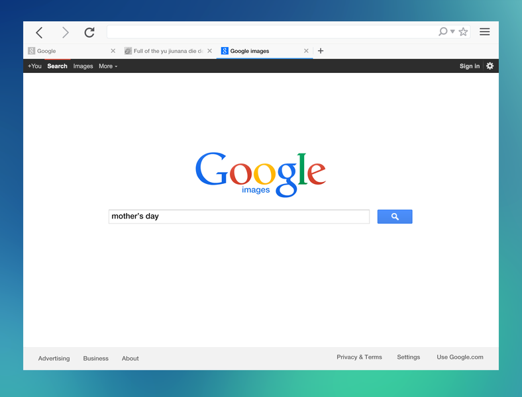The image size is (522, 397).
Task: Open +You in the black navigation bar
Action: (x=34, y=66)
